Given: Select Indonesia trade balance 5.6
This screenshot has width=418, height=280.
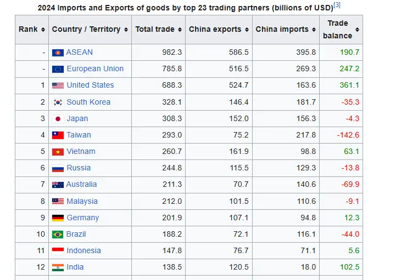Looking at the screenshot, I should (x=354, y=250).
